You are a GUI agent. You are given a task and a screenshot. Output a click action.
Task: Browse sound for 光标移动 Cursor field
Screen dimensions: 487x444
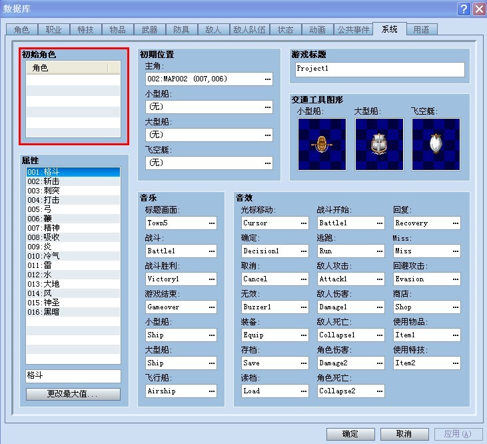point(303,223)
